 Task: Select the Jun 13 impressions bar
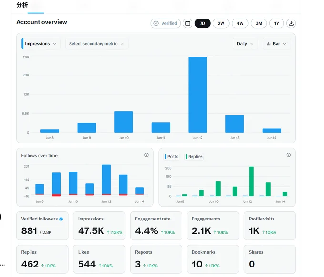234,124
